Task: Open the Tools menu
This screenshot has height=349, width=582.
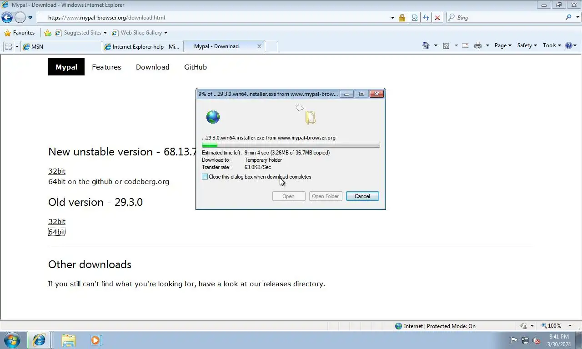Action: [x=552, y=45]
